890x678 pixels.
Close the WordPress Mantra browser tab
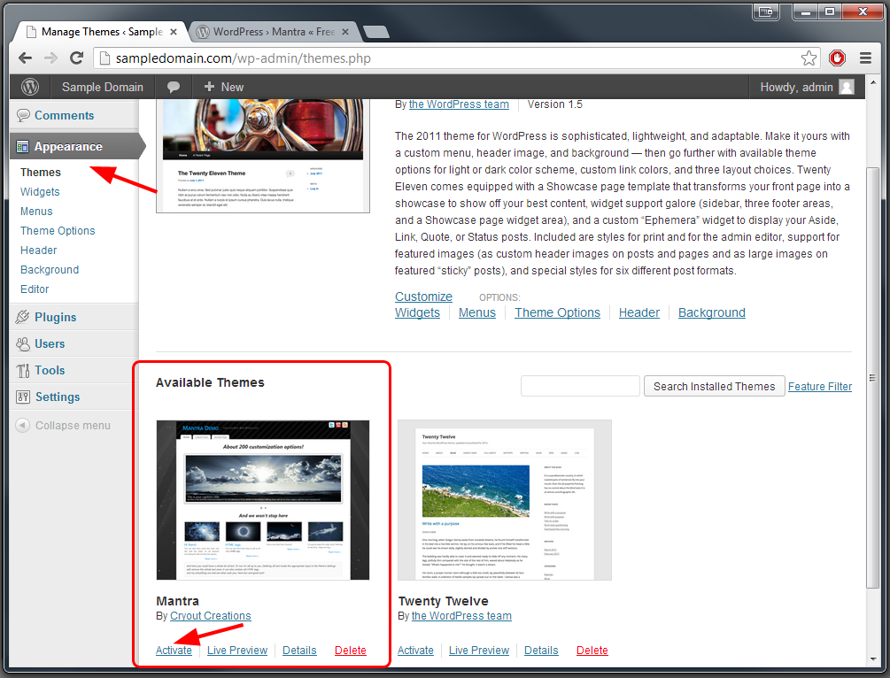[x=345, y=32]
